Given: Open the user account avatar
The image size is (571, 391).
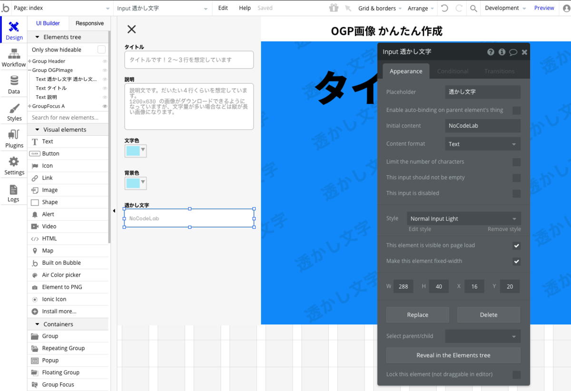Looking at the screenshot, I should 566,8.
